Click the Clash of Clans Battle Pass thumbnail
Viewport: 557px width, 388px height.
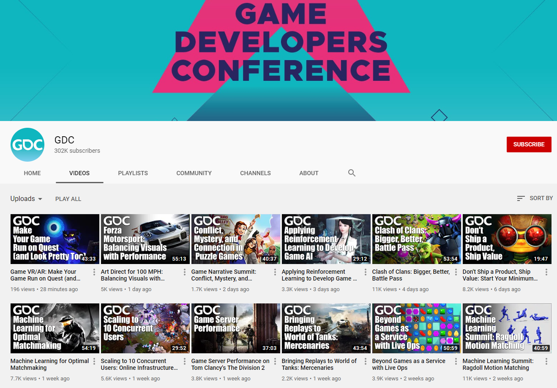pyautogui.click(x=417, y=239)
